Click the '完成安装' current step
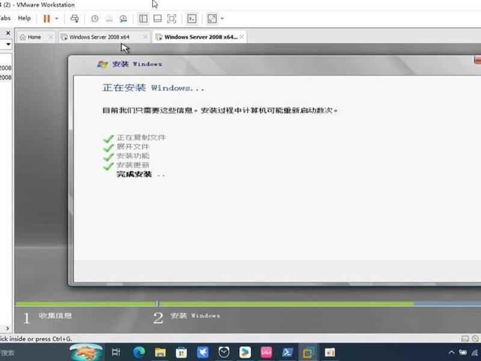 coord(134,174)
